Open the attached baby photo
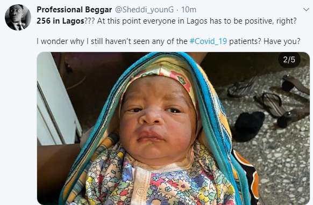 [x=173, y=128]
